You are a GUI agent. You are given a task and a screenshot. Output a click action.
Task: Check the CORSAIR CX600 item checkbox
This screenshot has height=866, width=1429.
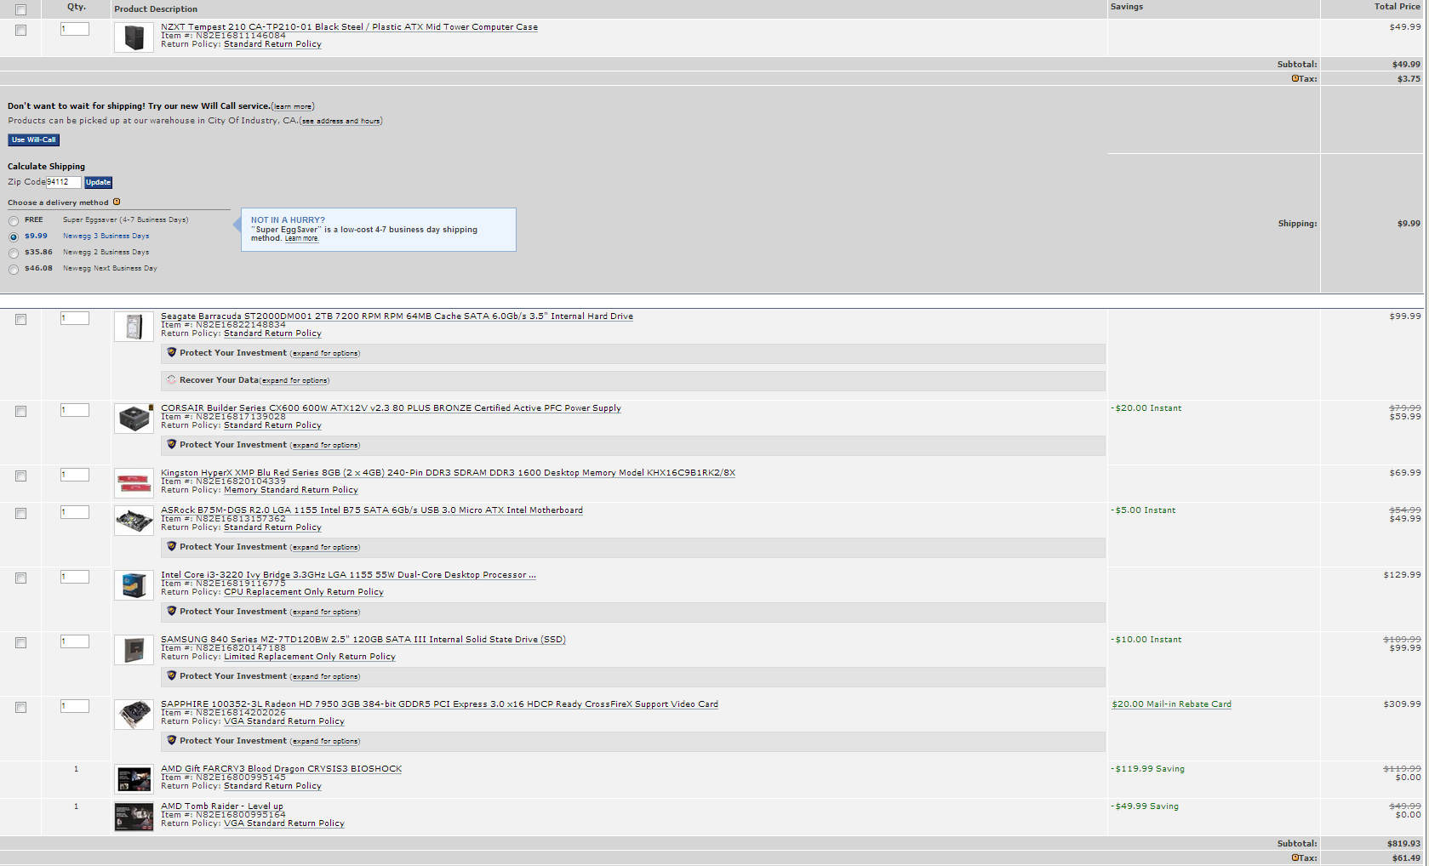click(20, 411)
